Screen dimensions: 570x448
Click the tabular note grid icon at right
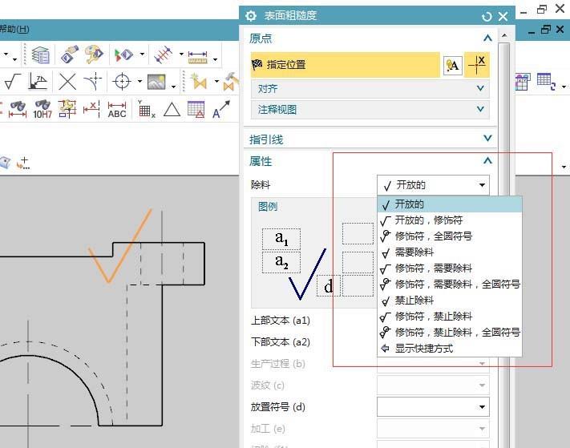coord(546,82)
